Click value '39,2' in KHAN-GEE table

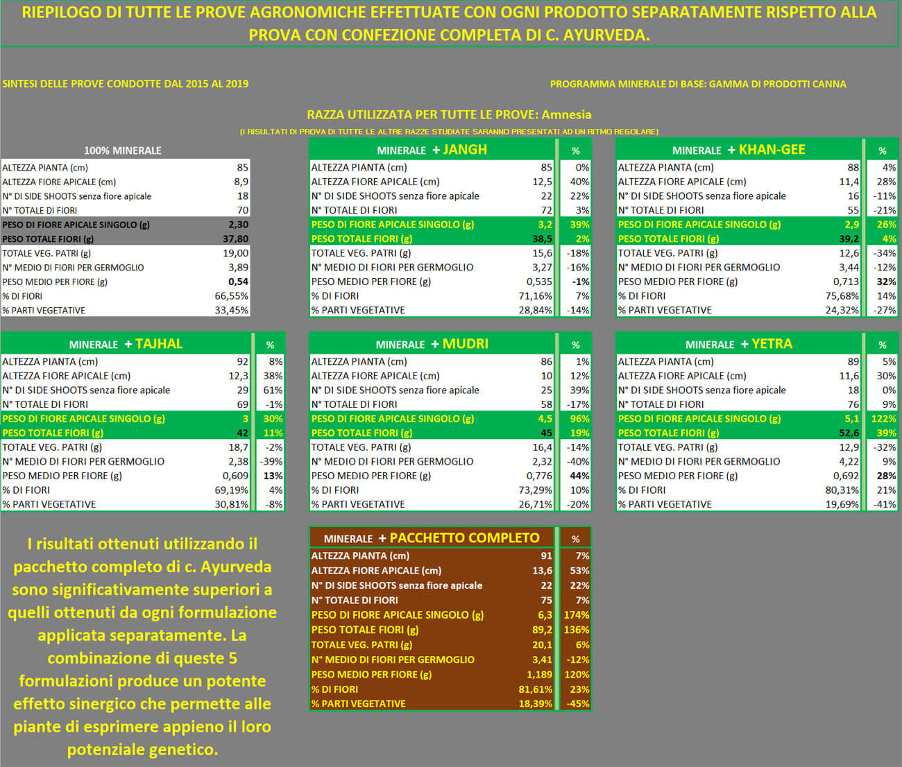point(849,239)
